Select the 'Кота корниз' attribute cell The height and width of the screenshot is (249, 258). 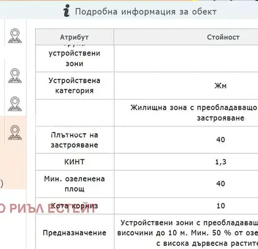coord(74,206)
